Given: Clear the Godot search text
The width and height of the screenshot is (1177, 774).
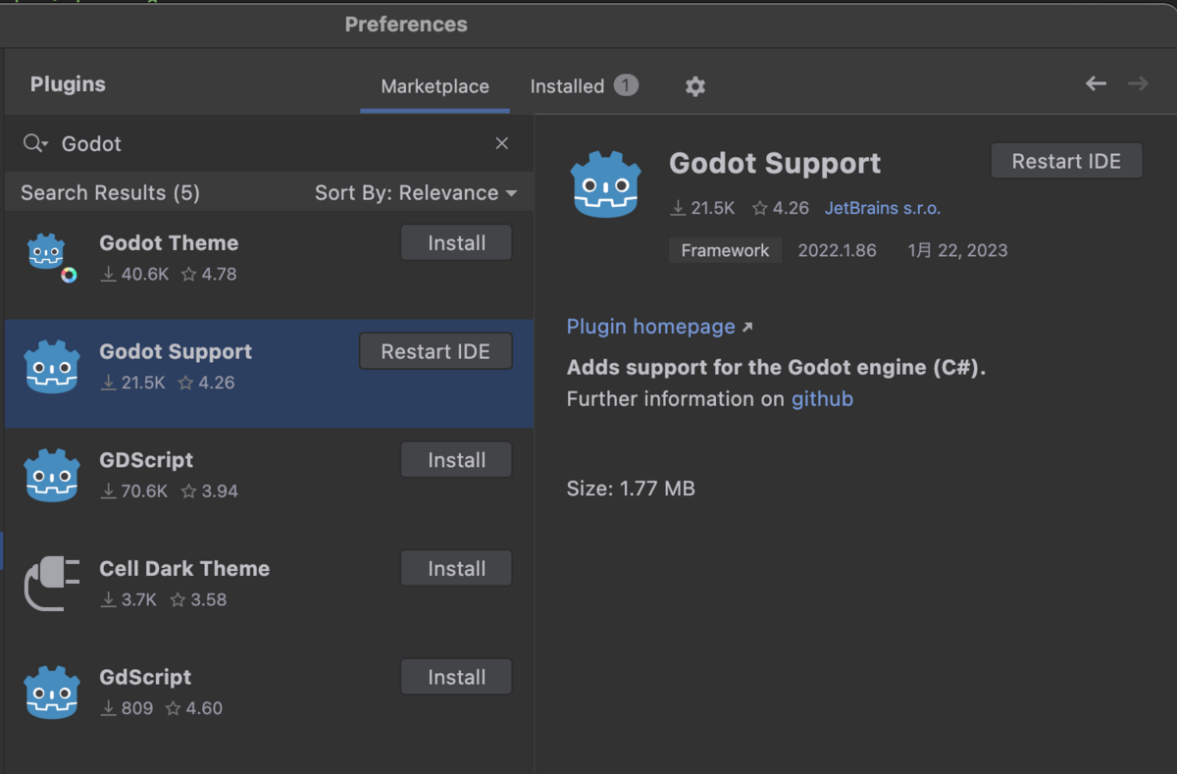Looking at the screenshot, I should 501,143.
